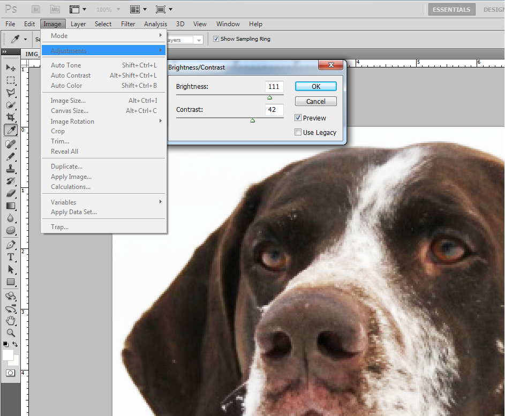Launch Bridge with the Br icon
The width and height of the screenshot is (505, 416).
point(36,9)
